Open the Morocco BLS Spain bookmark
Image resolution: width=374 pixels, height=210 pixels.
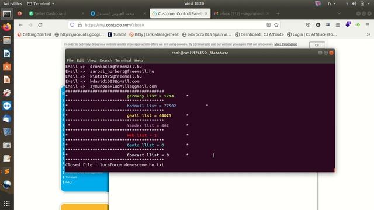point(207,34)
